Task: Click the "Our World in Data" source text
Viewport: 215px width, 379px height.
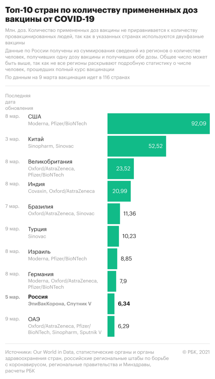Action: [53, 352]
